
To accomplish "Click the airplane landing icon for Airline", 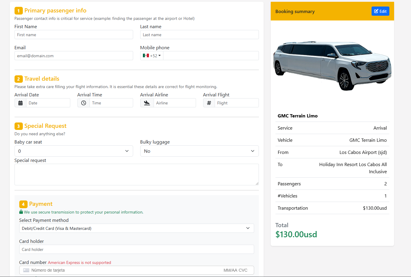I will pyautogui.click(x=147, y=103).
